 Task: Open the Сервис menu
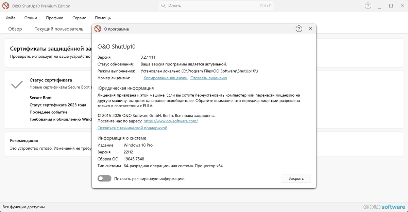pos(79,18)
